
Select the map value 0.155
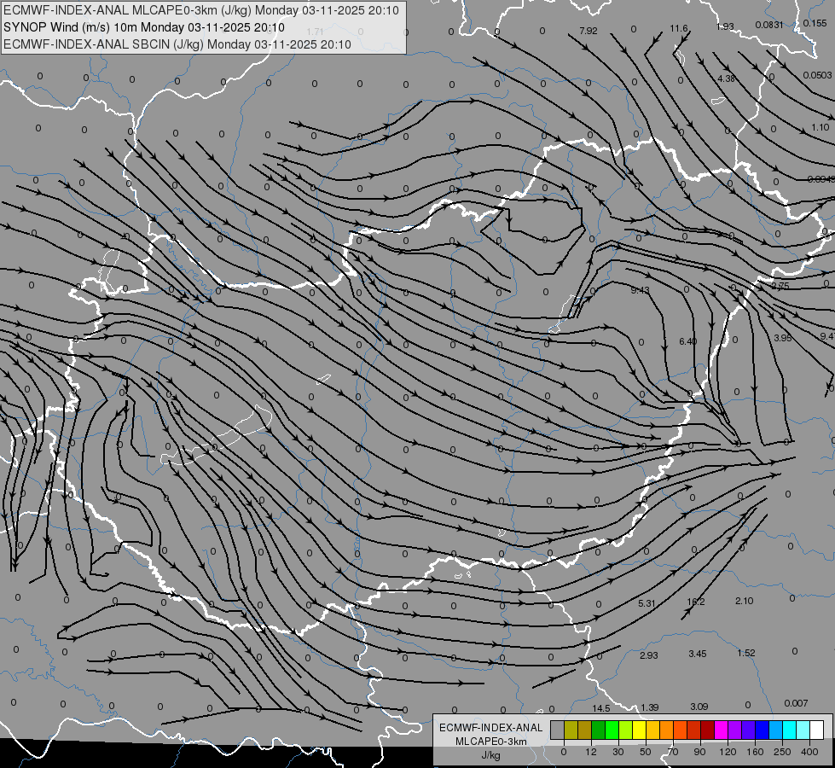(x=815, y=23)
